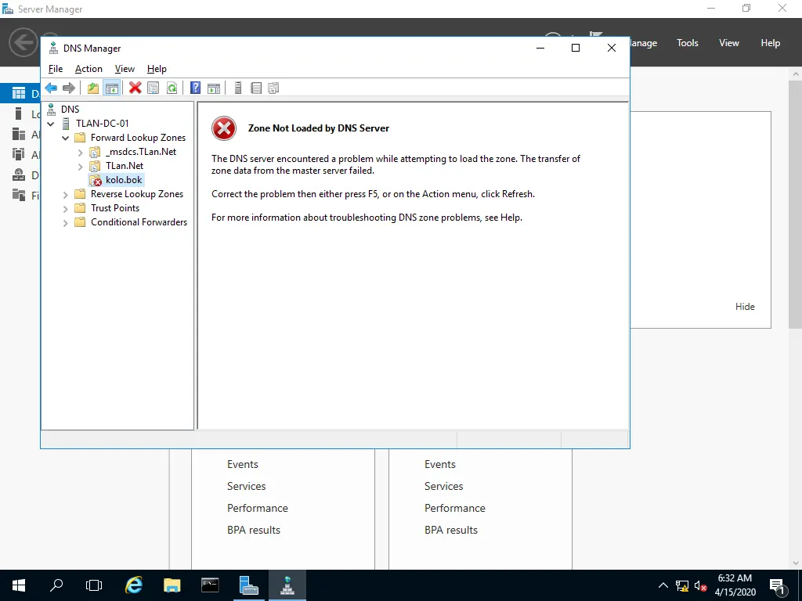This screenshot has height=601, width=802.
Task: Open the Windows Start menu
Action: pyautogui.click(x=19, y=585)
